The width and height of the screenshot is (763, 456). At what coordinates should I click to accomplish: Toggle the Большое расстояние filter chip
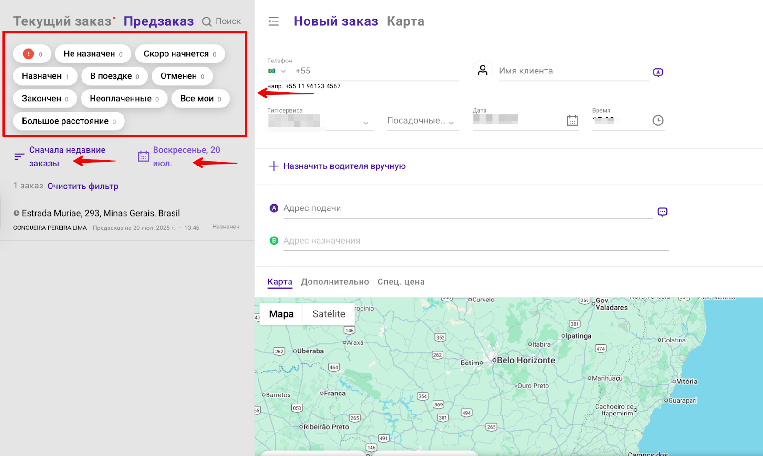click(x=69, y=121)
